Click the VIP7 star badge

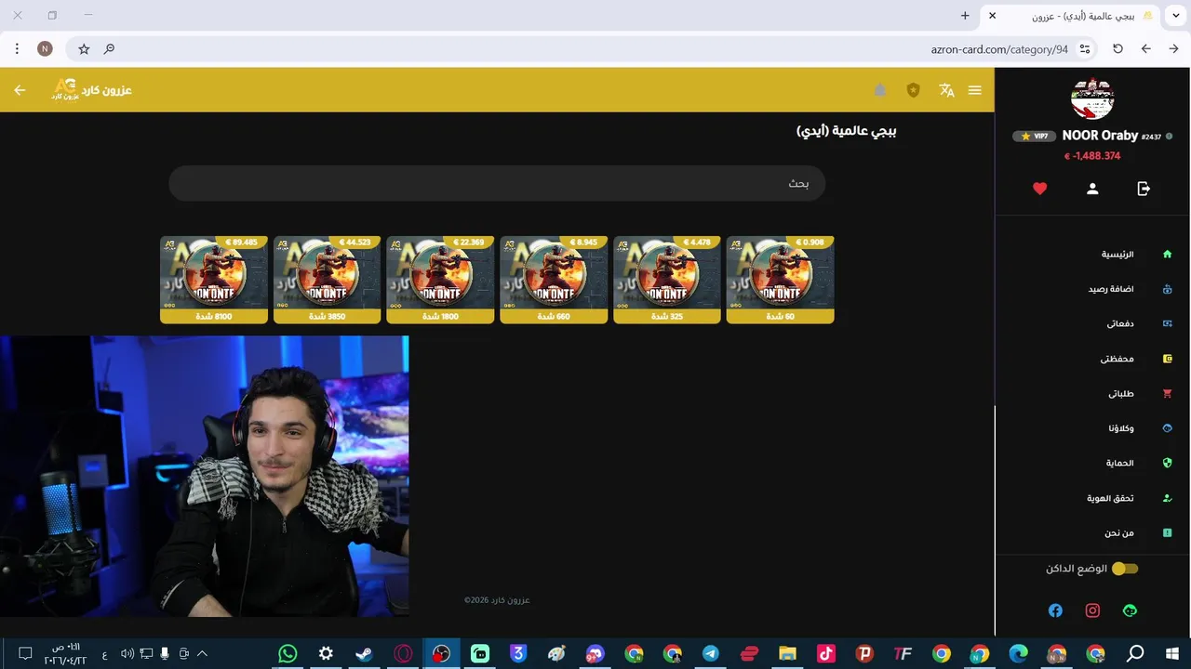point(1034,136)
